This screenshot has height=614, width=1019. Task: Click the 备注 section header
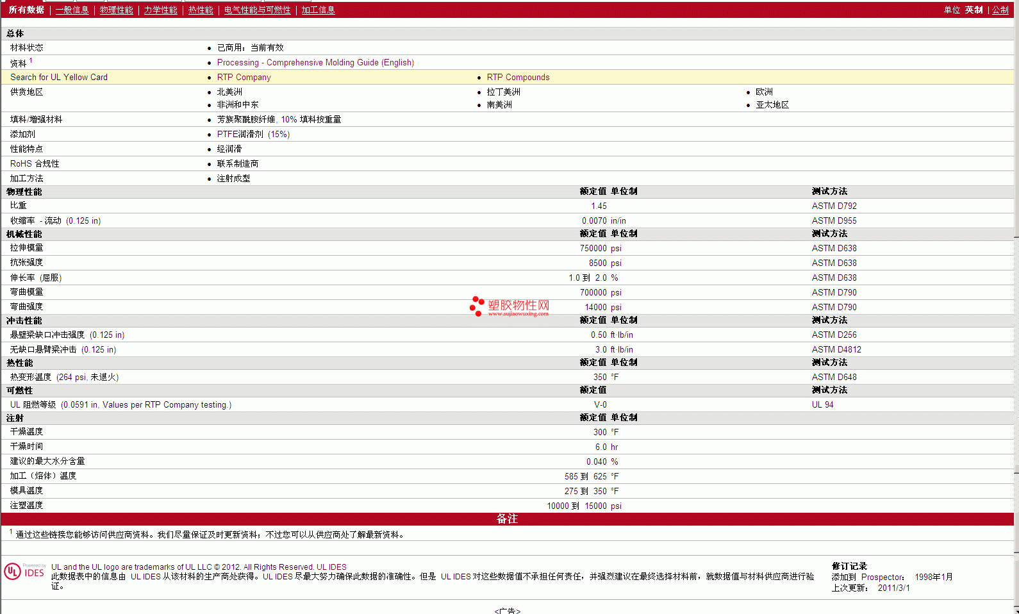tap(507, 519)
